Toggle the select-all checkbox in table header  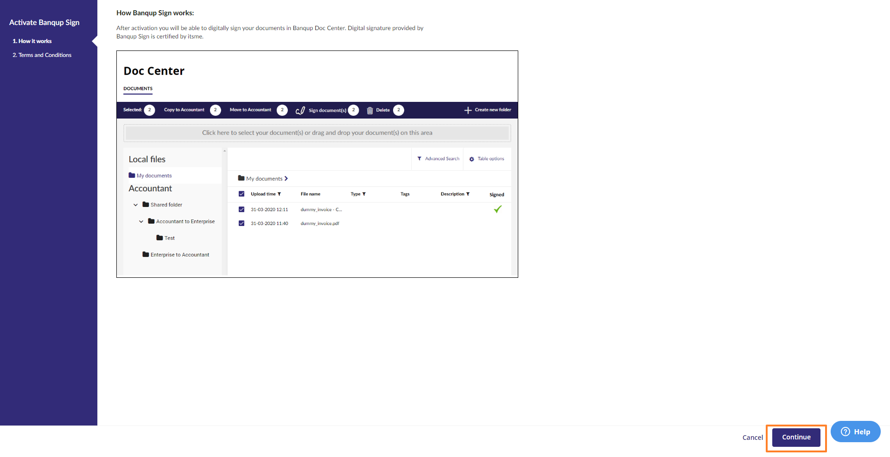coord(242,194)
